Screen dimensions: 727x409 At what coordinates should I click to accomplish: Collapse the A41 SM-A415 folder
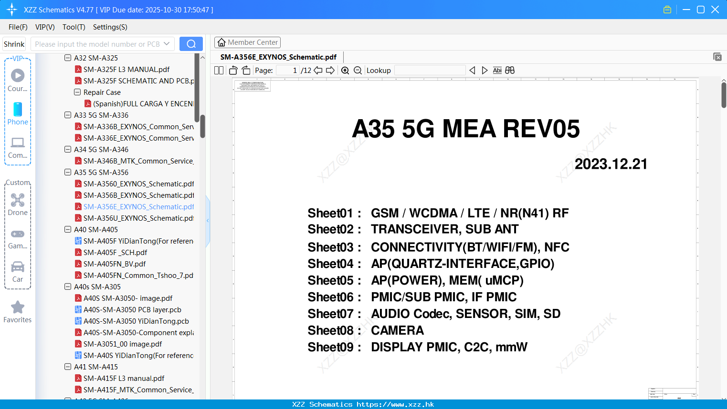[x=68, y=367]
